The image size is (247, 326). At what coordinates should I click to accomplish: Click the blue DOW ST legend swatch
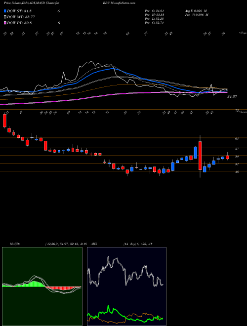click(5, 11)
